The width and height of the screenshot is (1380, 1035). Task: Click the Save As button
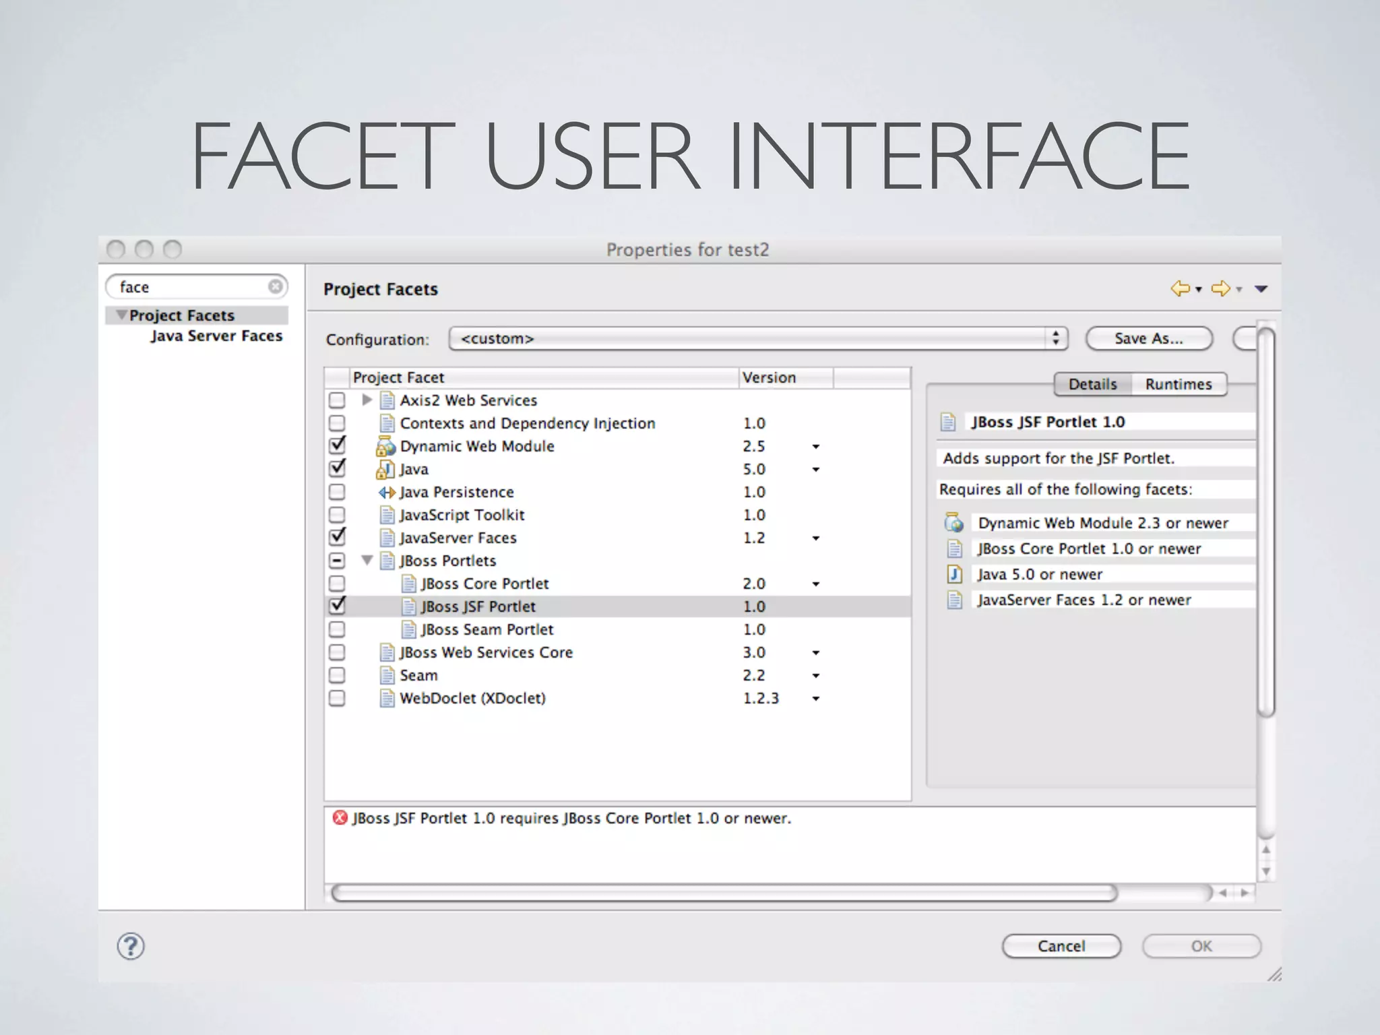click(x=1148, y=338)
